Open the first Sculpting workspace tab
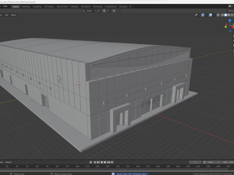 (x=37, y=7)
